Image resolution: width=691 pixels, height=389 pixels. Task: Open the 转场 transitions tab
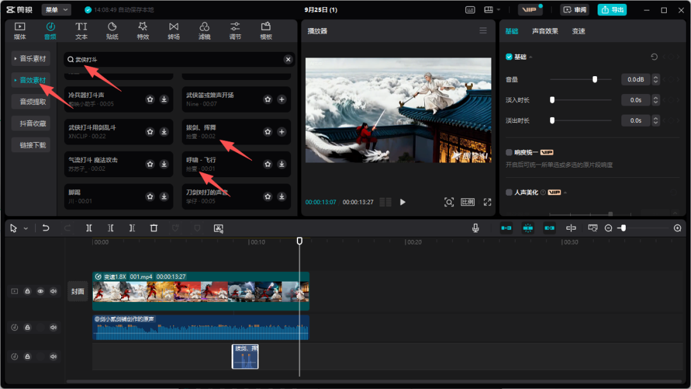pos(173,31)
